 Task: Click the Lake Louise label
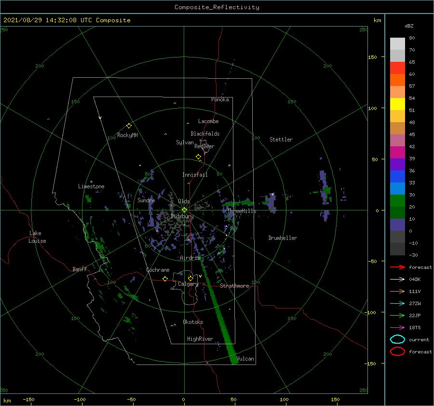click(x=37, y=237)
